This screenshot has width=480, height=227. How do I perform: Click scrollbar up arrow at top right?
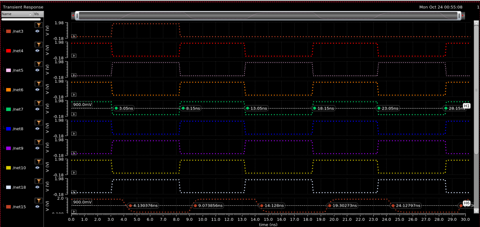click(476, 23)
